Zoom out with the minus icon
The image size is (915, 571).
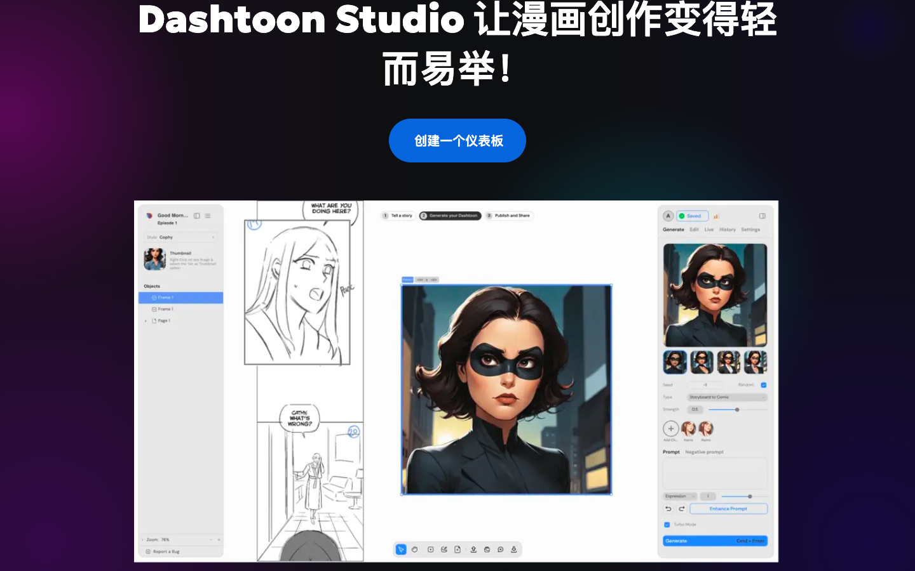click(211, 540)
